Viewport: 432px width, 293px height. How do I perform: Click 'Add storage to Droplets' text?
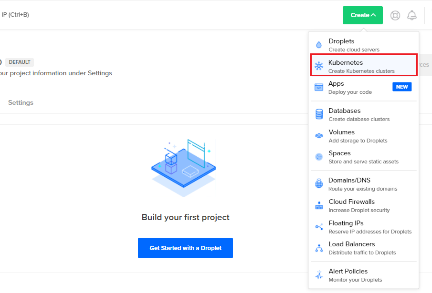358,141
